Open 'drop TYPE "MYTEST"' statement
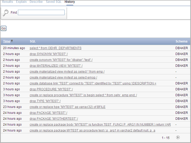This screenshot has height=143, width=191. click(x=45, y=101)
